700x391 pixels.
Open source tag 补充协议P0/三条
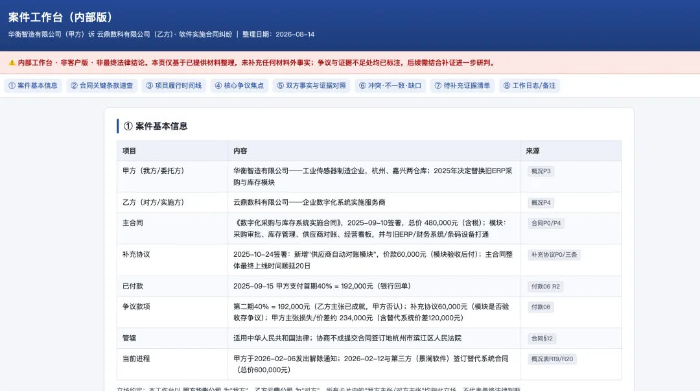(x=554, y=255)
